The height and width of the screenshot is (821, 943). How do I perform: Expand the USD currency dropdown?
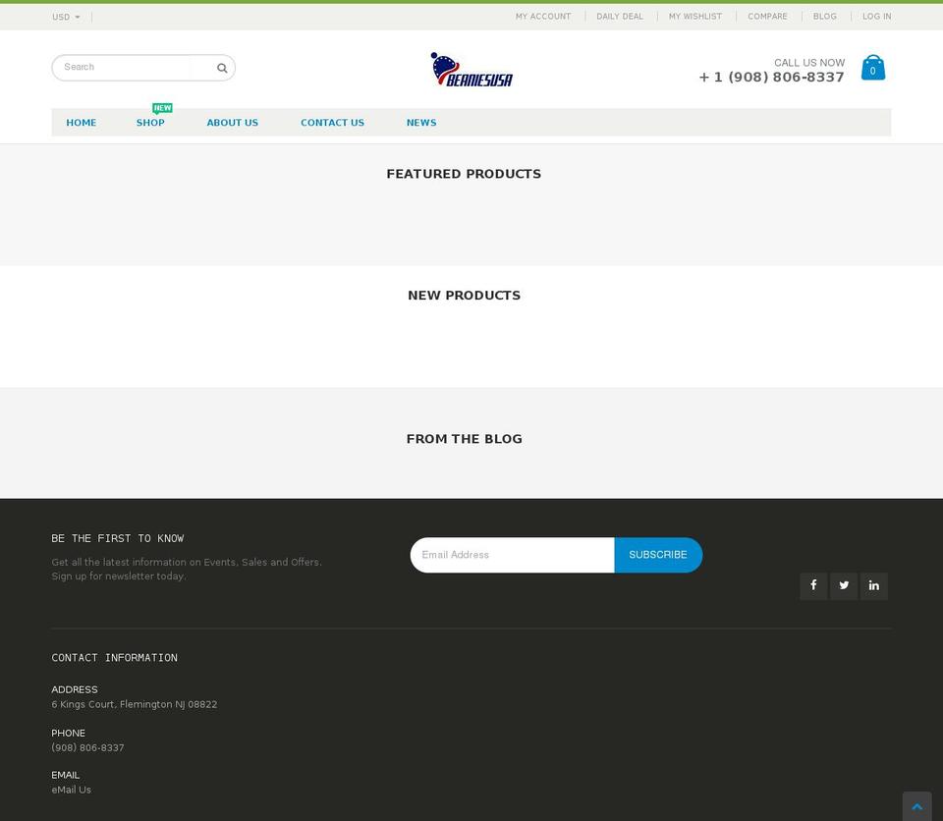click(x=66, y=17)
